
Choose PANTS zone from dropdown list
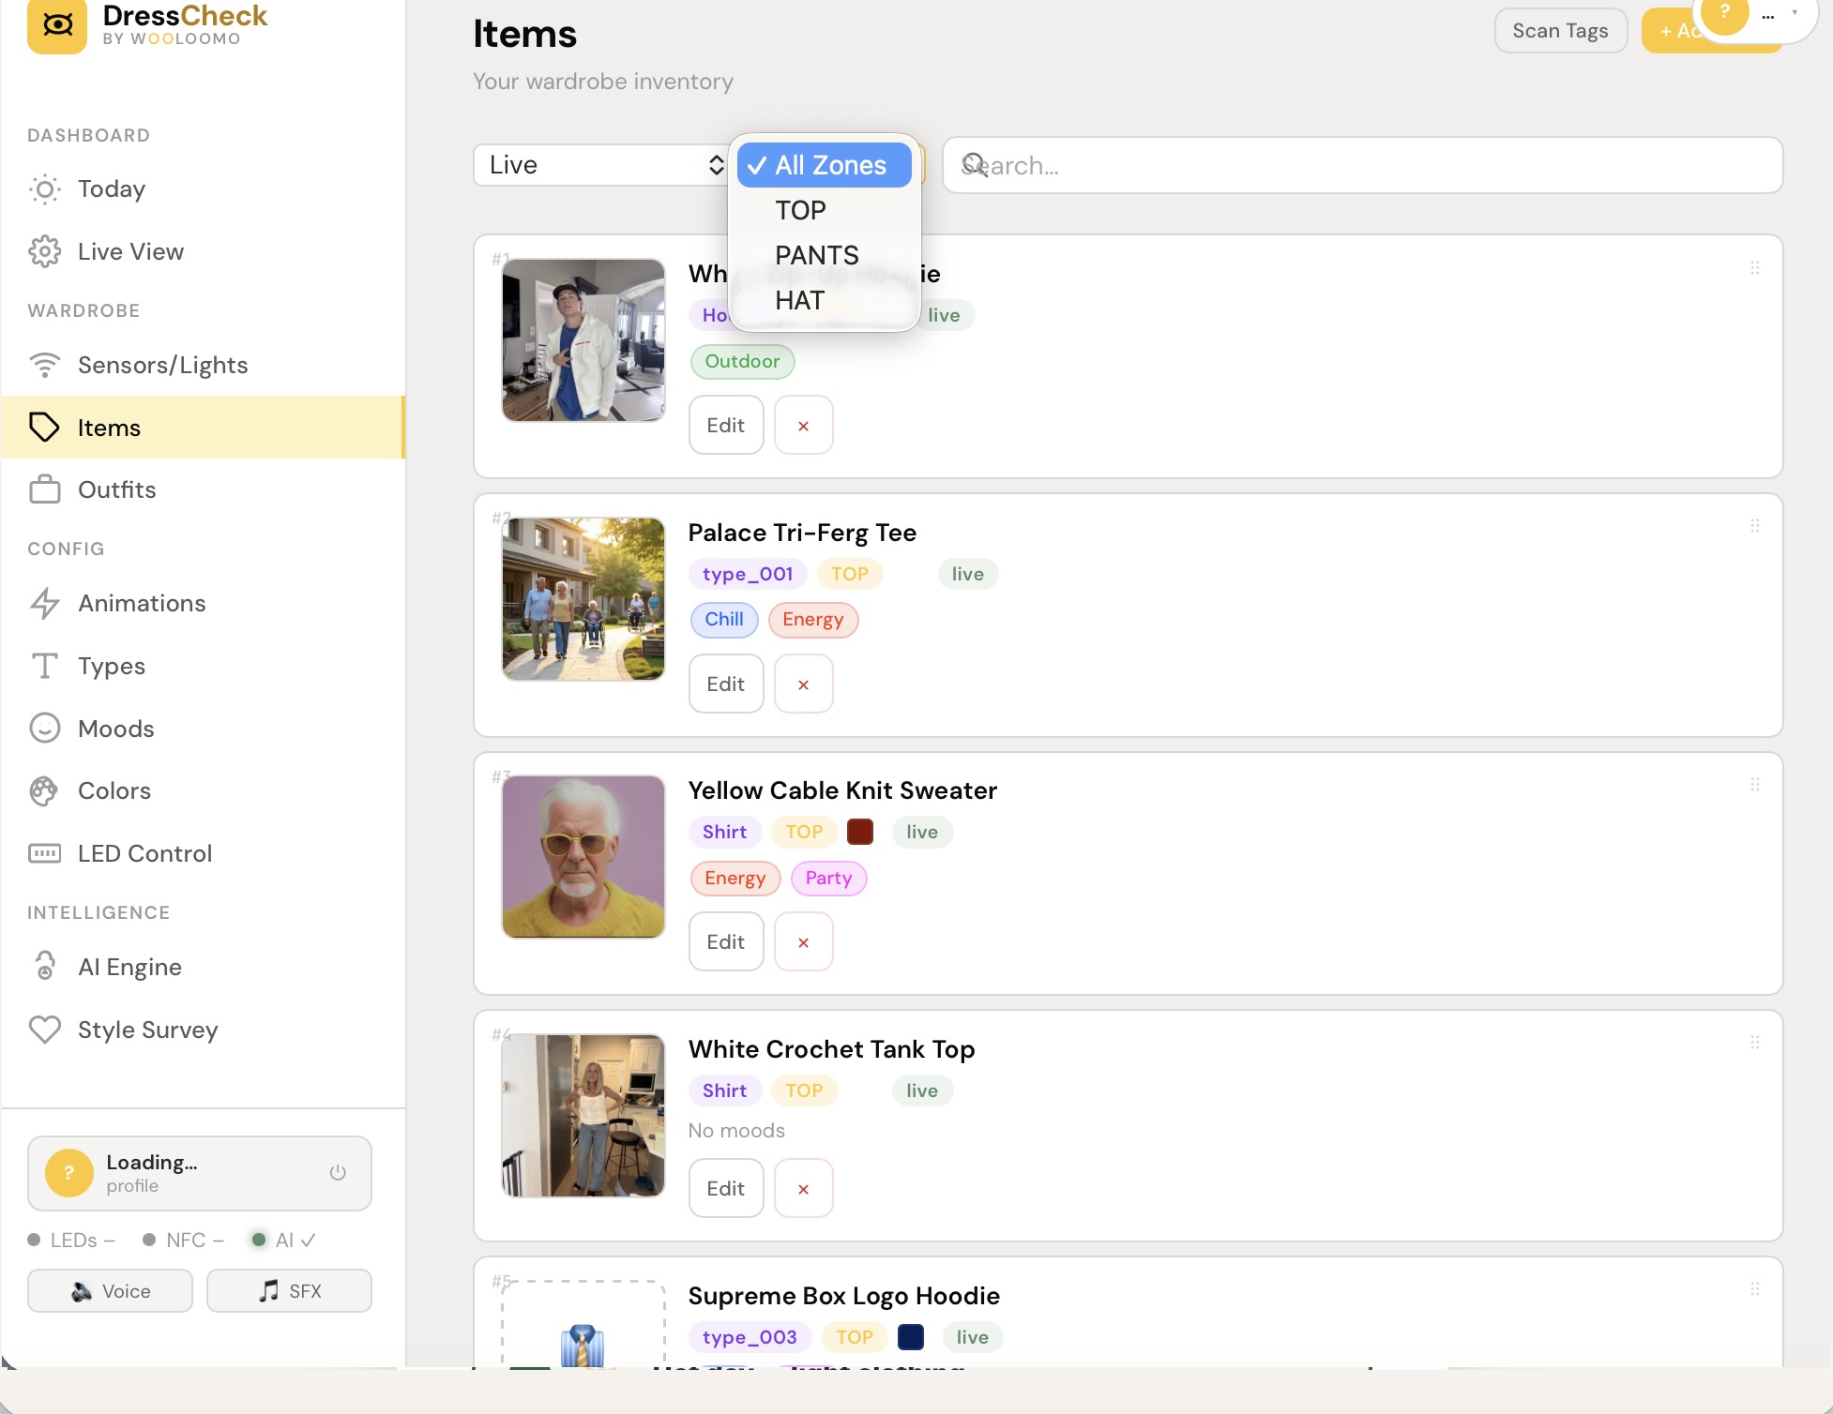point(824,255)
